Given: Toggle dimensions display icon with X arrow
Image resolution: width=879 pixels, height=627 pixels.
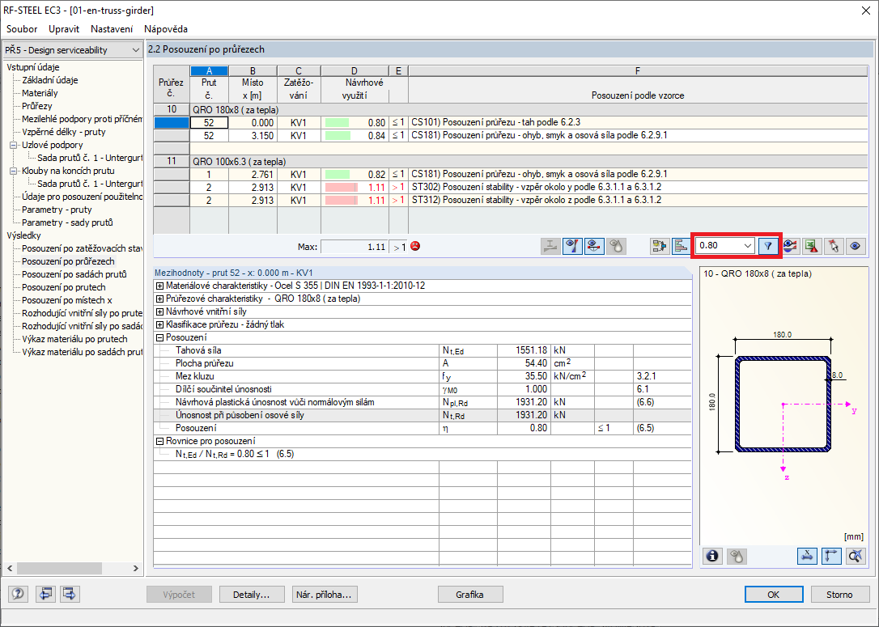Looking at the screenshot, I should (x=807, y=556).
